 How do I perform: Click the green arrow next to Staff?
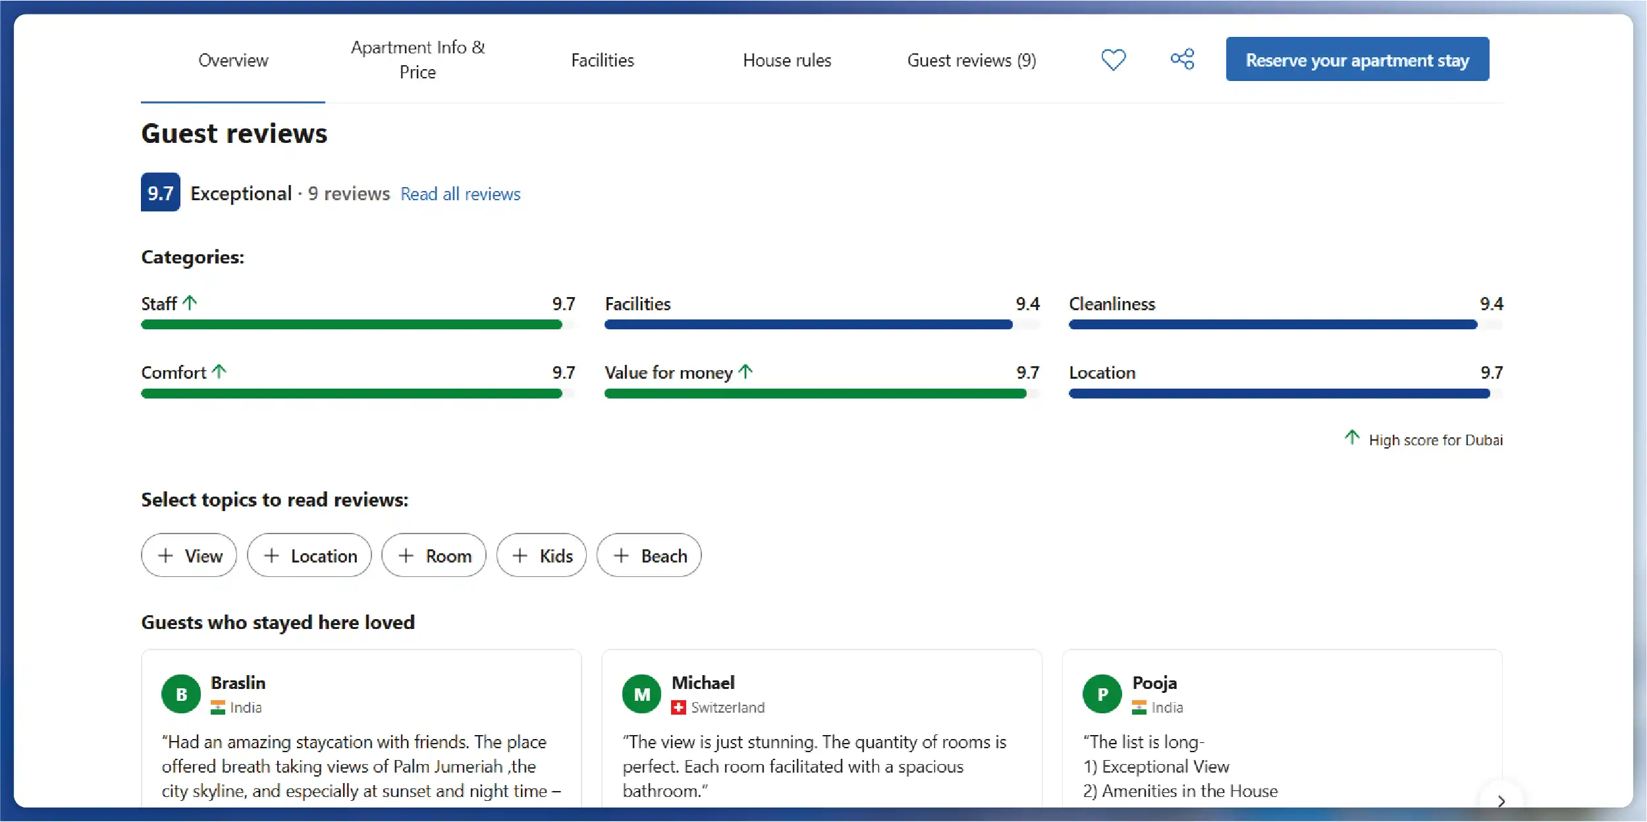(x=190, y=303)
